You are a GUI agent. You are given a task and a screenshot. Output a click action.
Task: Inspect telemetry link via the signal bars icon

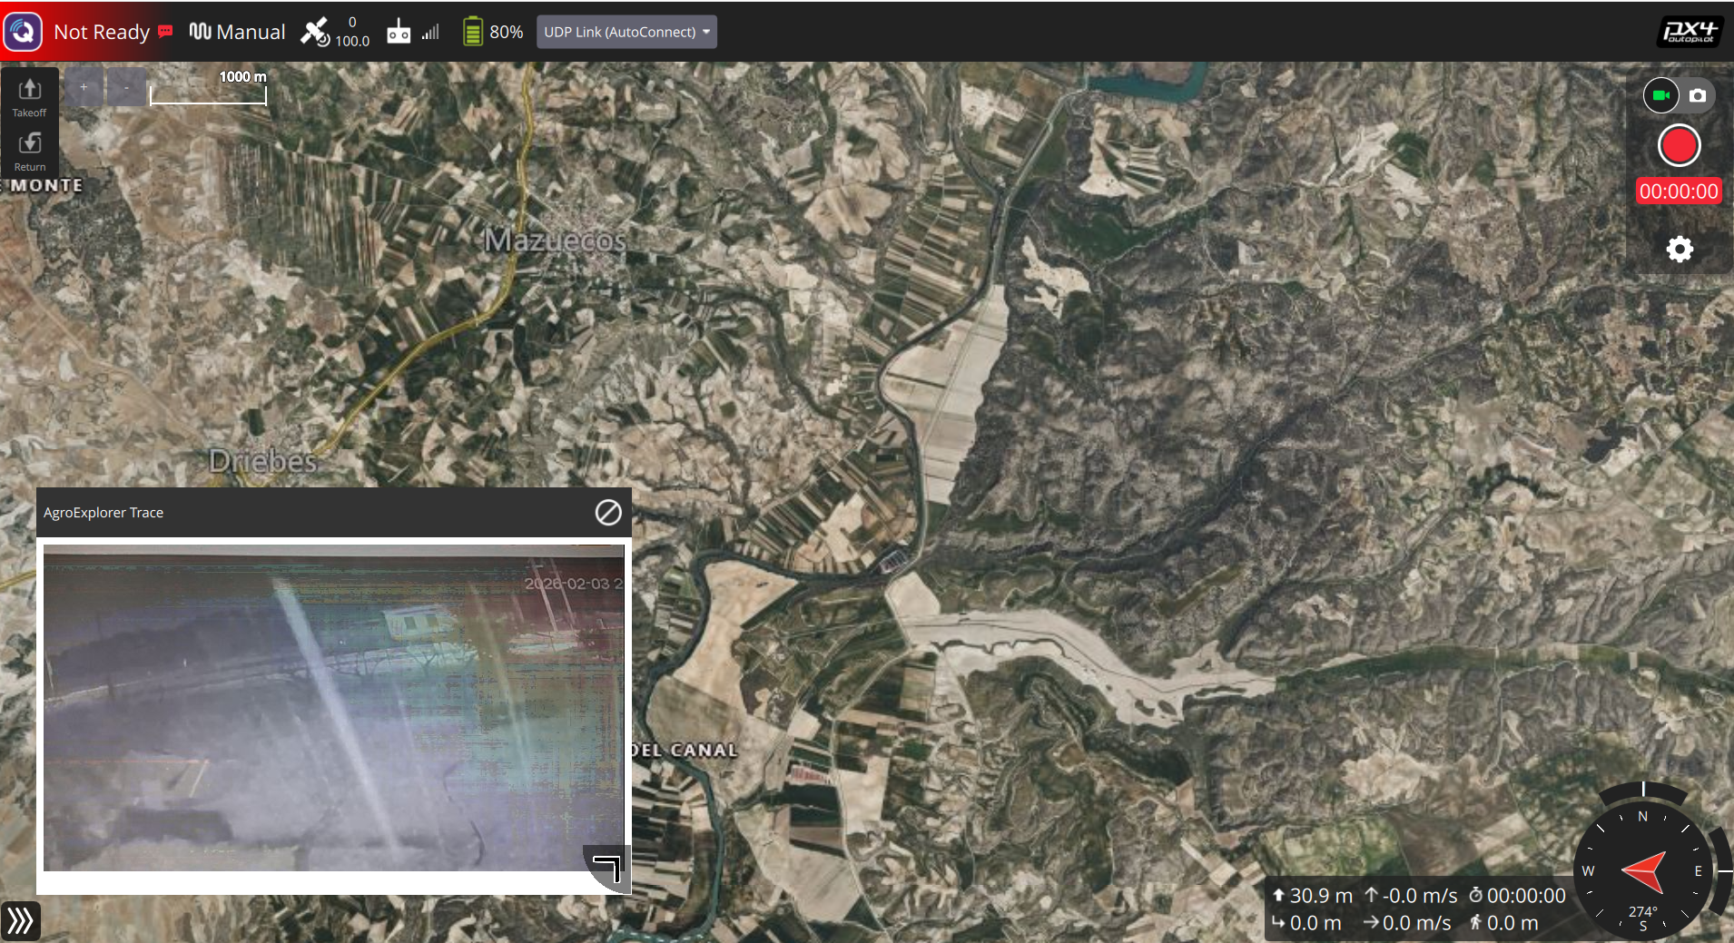pyautogui.click(x=429, y=31)
